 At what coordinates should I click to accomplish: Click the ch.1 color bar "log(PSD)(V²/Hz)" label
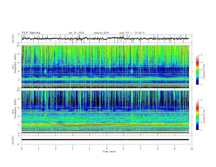point(204,71)
